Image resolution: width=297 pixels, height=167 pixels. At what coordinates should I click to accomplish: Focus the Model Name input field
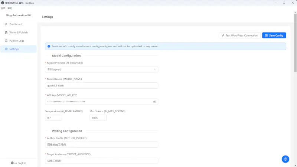101,86
